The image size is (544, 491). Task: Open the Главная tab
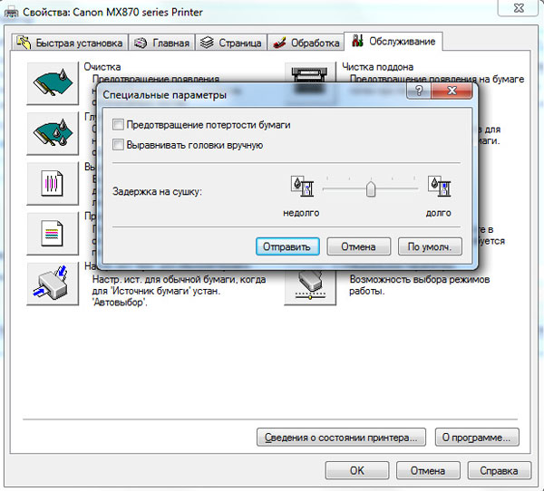click(161, 43)
